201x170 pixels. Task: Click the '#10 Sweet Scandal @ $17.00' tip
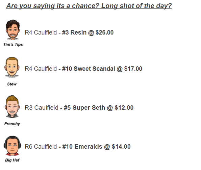click(102, 69)
